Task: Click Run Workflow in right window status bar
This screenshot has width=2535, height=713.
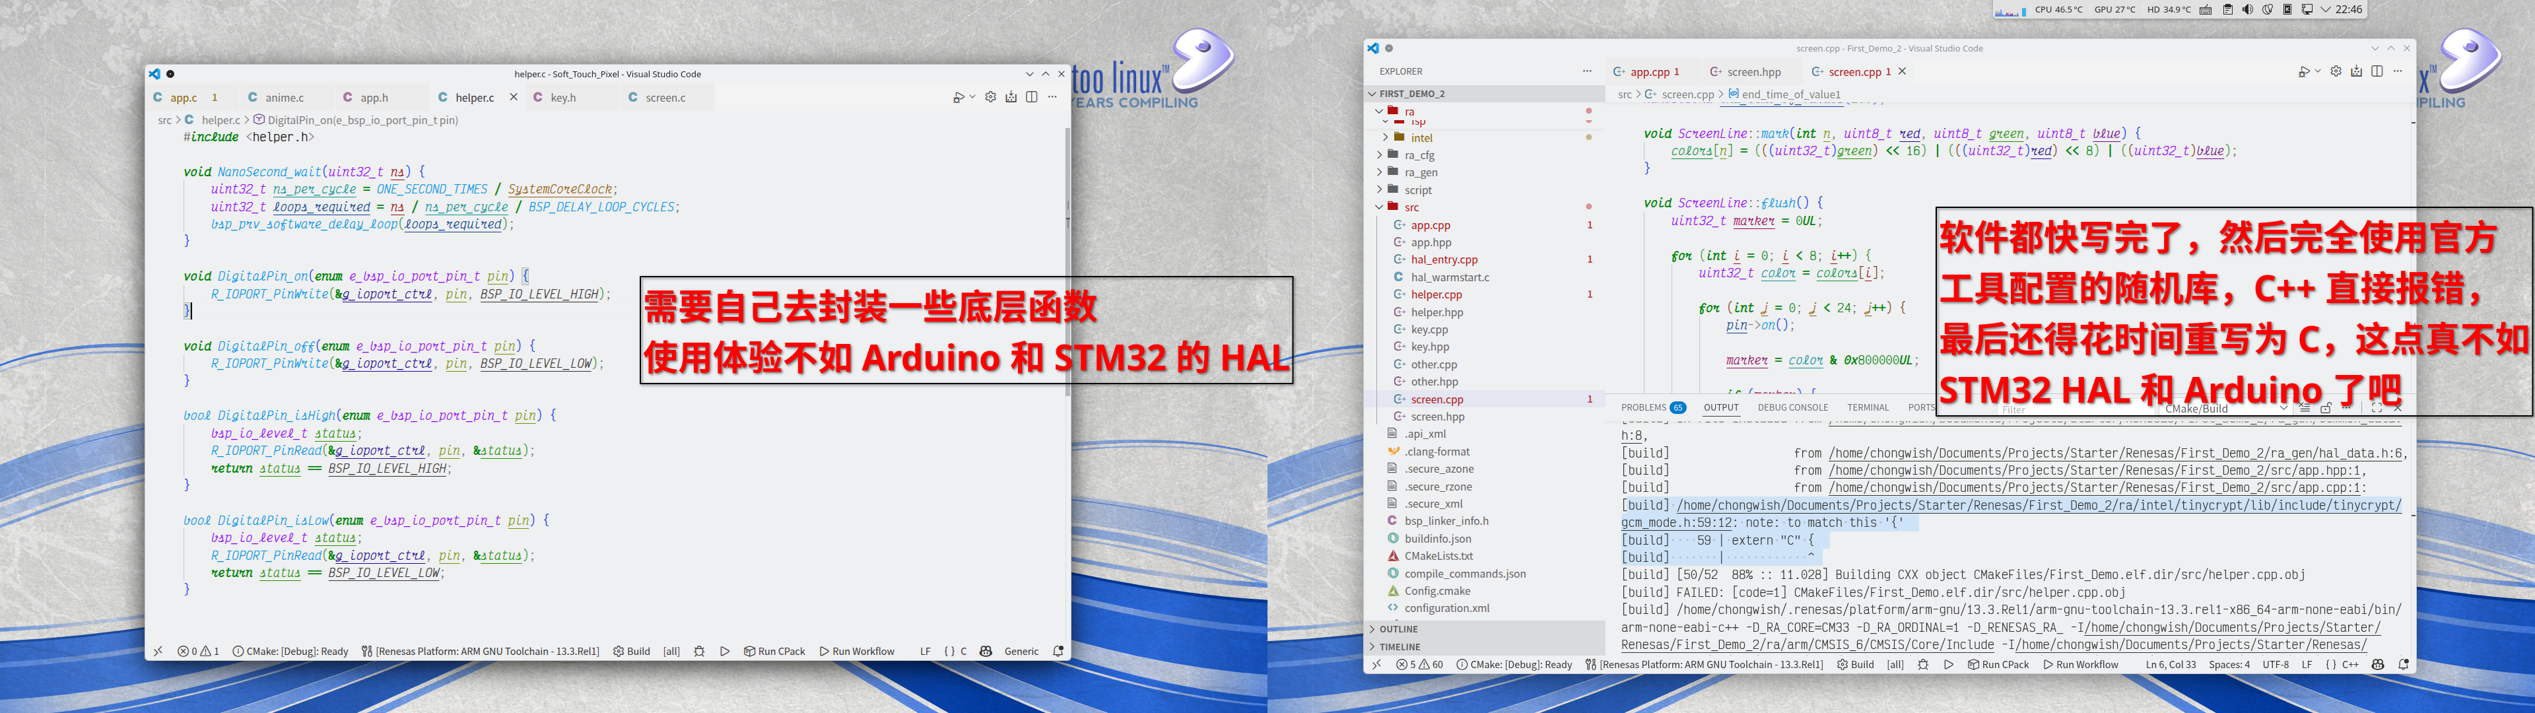Action: [2080, 665]
